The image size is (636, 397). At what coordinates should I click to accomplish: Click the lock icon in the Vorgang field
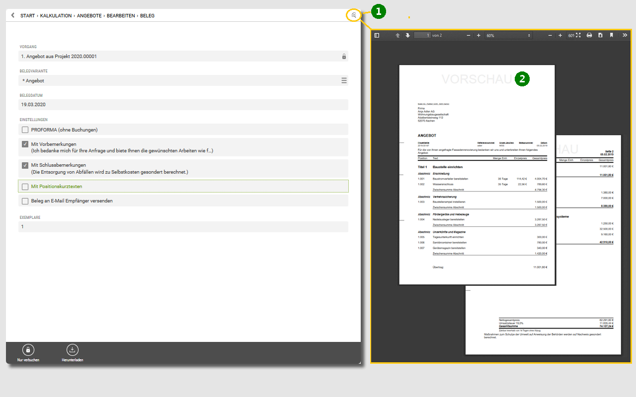click(x=344, y=57)
